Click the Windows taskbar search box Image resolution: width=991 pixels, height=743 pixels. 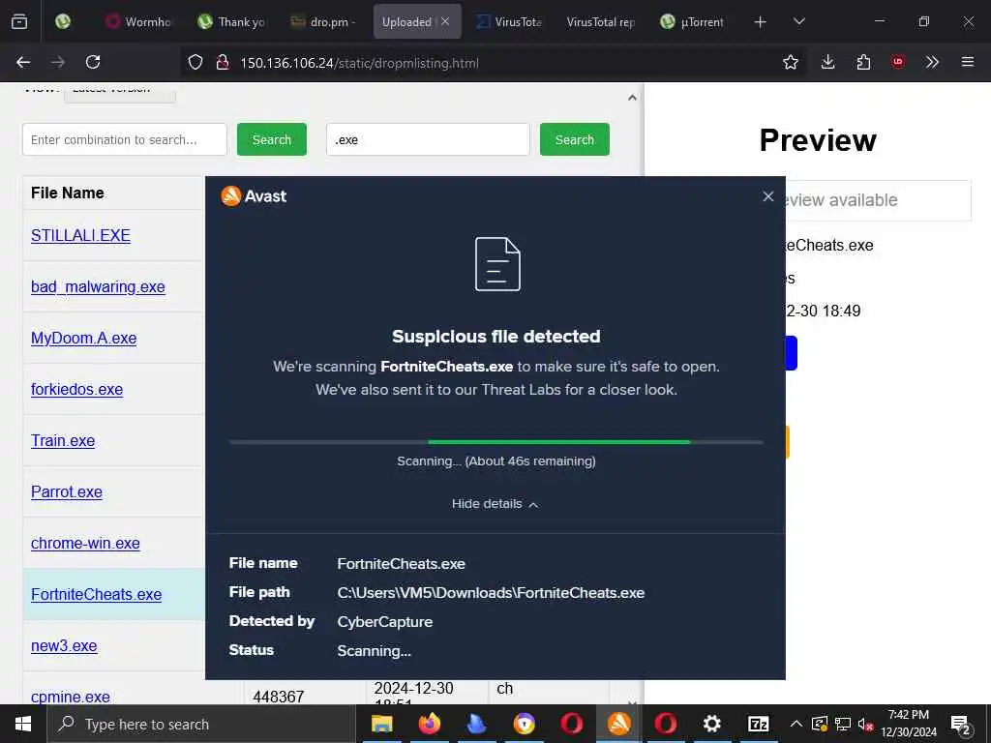tap(201, 724)
